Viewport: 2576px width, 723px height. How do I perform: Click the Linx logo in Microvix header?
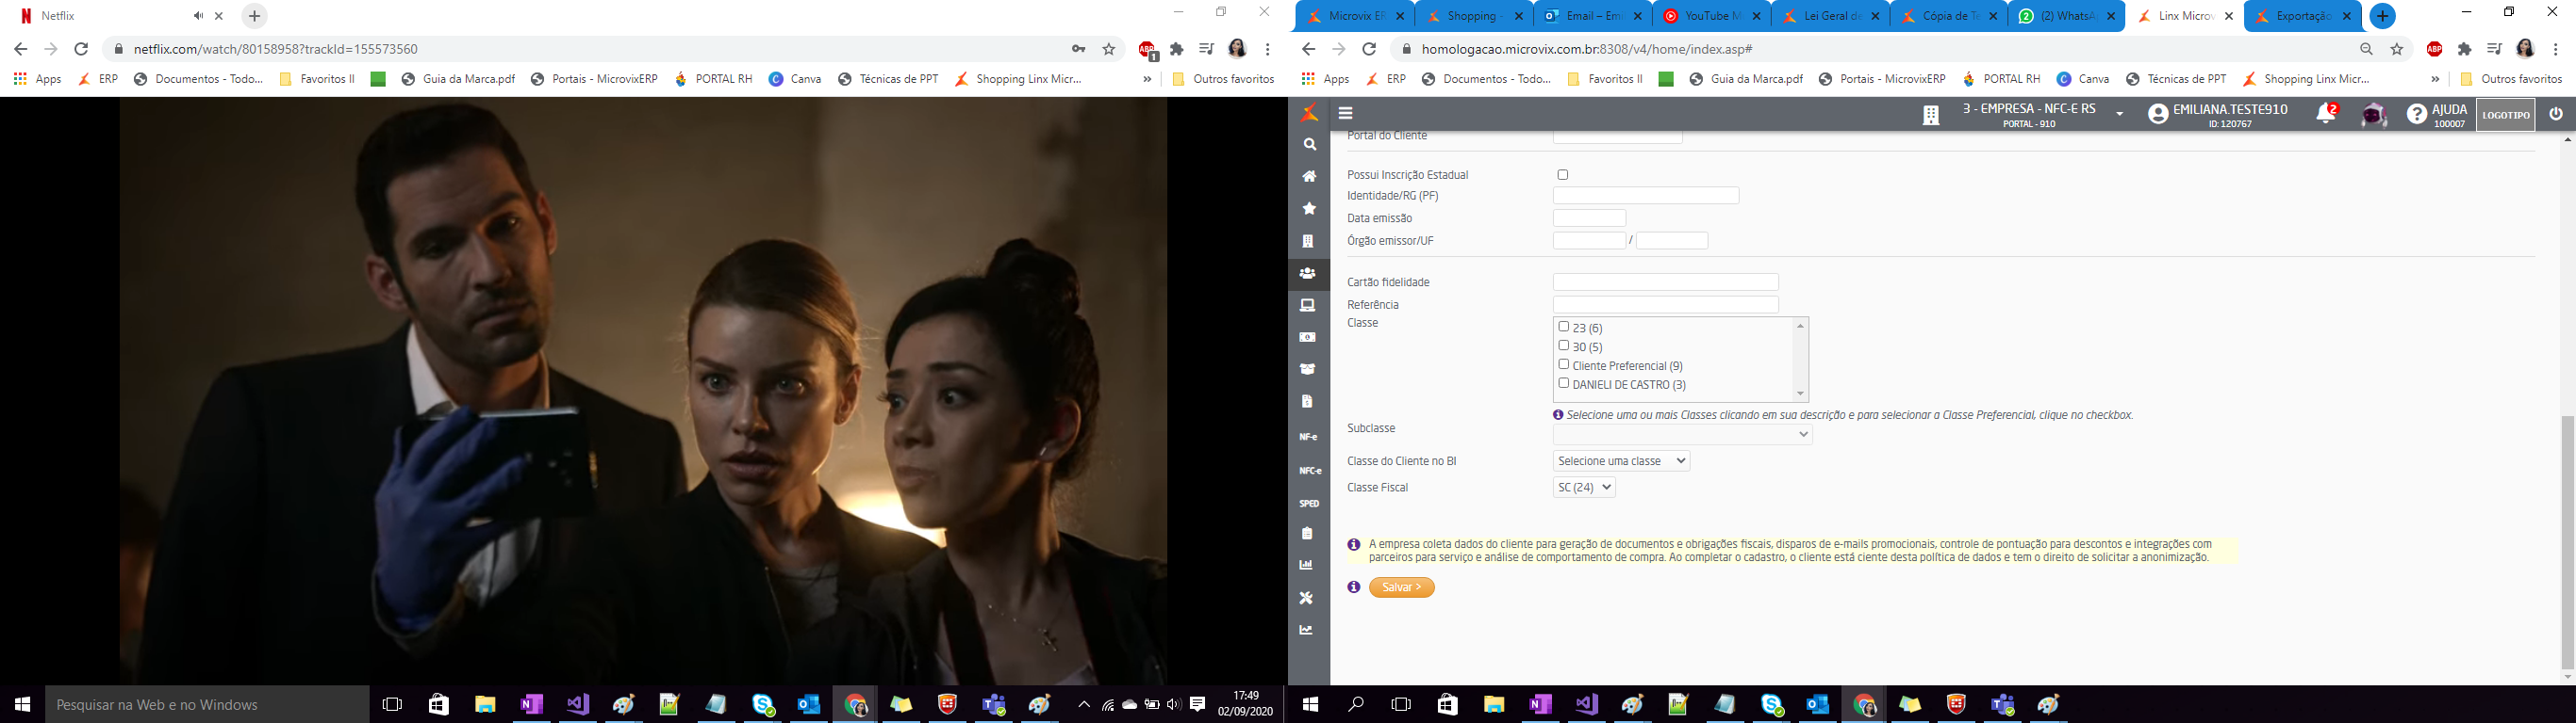[1309, 114]
